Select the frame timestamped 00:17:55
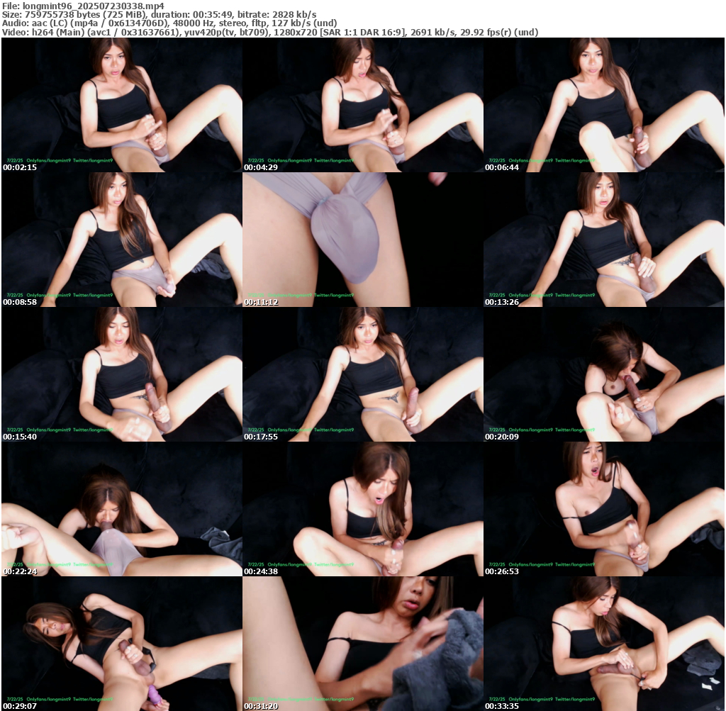 tap(362, 374)
